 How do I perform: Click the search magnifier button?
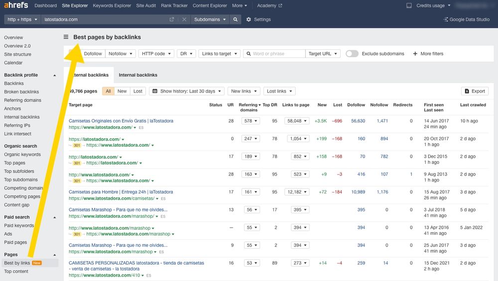coord(236,19)
